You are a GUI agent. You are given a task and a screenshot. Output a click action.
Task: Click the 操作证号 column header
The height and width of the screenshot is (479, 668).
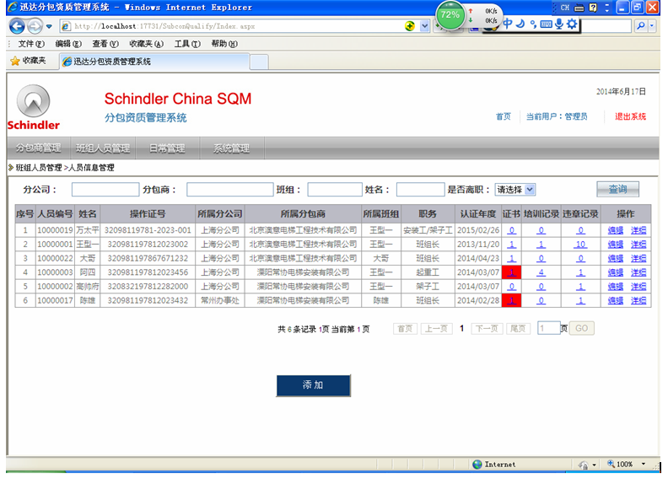pyautogui.click(x=148, y=213)
